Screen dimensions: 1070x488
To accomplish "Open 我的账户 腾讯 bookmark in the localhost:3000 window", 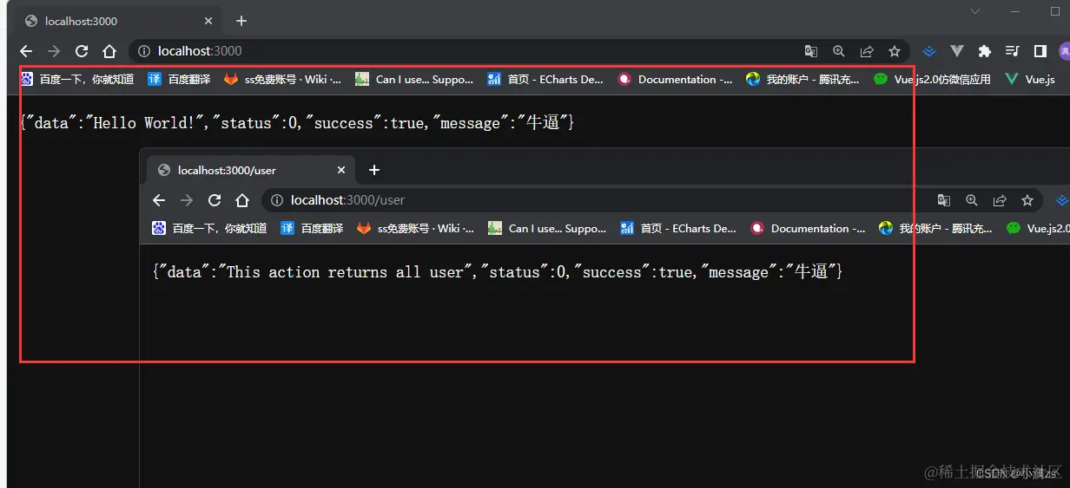I will point(803,79).
